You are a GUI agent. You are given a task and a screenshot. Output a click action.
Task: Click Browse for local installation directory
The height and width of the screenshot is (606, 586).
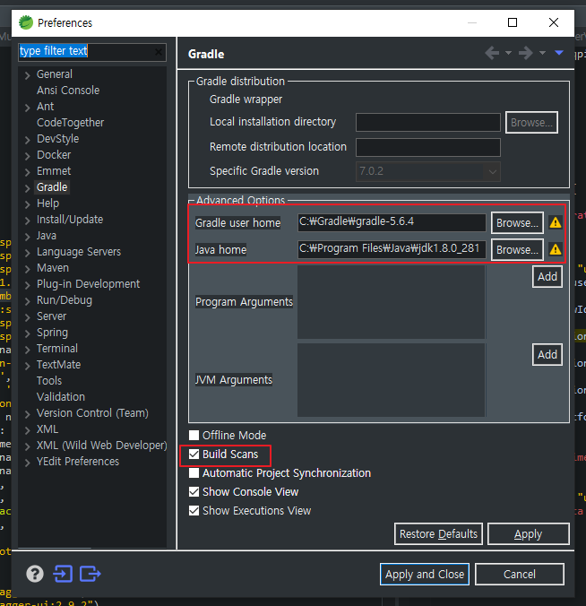click(531, 123)
